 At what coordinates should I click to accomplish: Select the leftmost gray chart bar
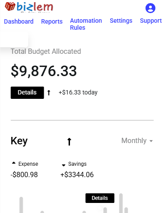pos(21,205)
